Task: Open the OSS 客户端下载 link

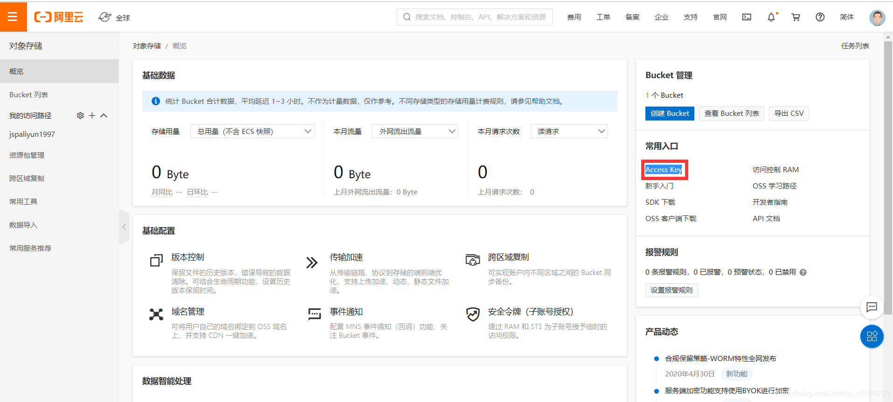Action: (671, 219)
